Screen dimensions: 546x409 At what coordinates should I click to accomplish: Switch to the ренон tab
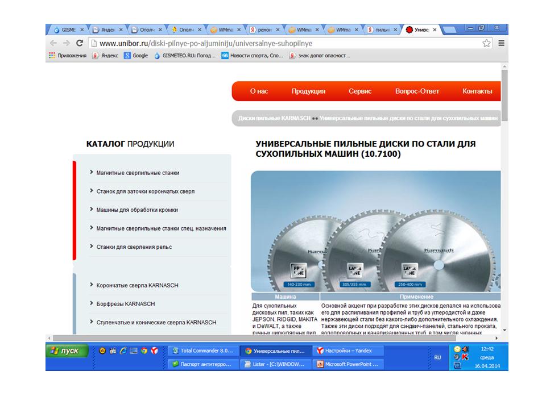(264, 30)
